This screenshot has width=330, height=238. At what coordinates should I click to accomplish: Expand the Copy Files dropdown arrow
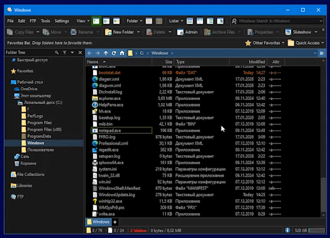(38, 32)
